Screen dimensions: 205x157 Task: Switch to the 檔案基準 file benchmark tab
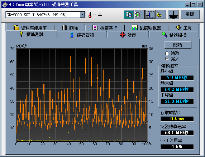point(105,27)
